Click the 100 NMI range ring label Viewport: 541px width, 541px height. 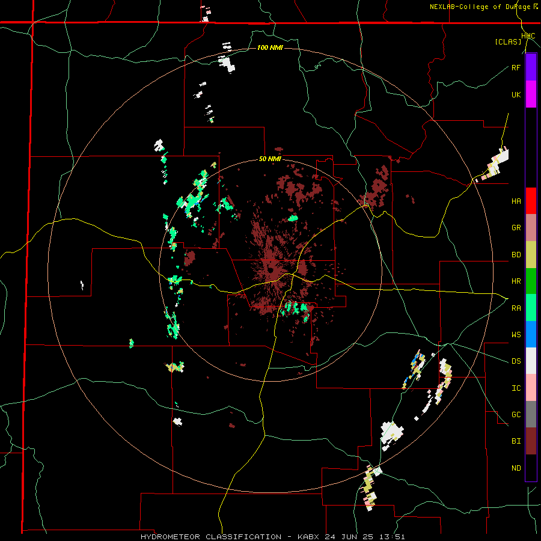(270, 47)
